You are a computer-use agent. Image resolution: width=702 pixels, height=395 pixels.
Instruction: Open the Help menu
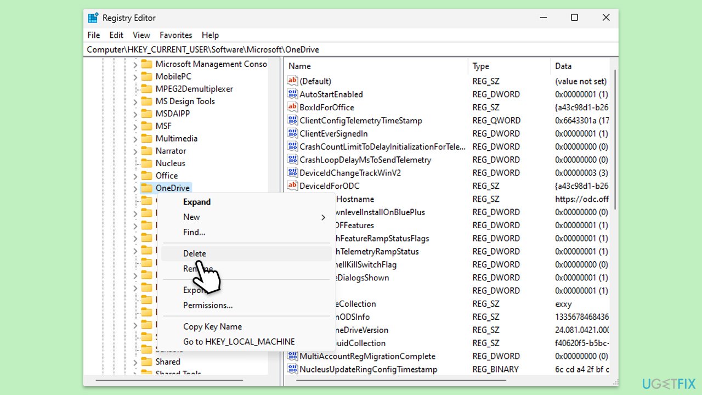[210, 35]
